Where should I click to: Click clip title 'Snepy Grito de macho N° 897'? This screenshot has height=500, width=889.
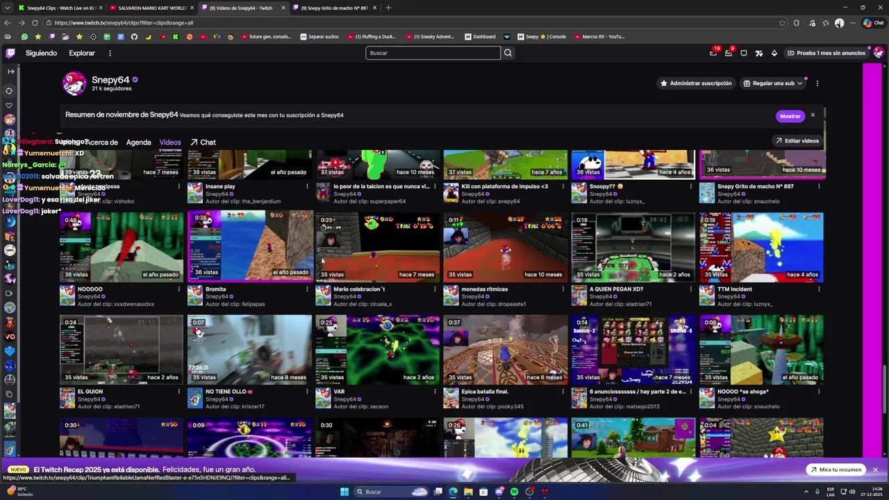pos(756,186)
